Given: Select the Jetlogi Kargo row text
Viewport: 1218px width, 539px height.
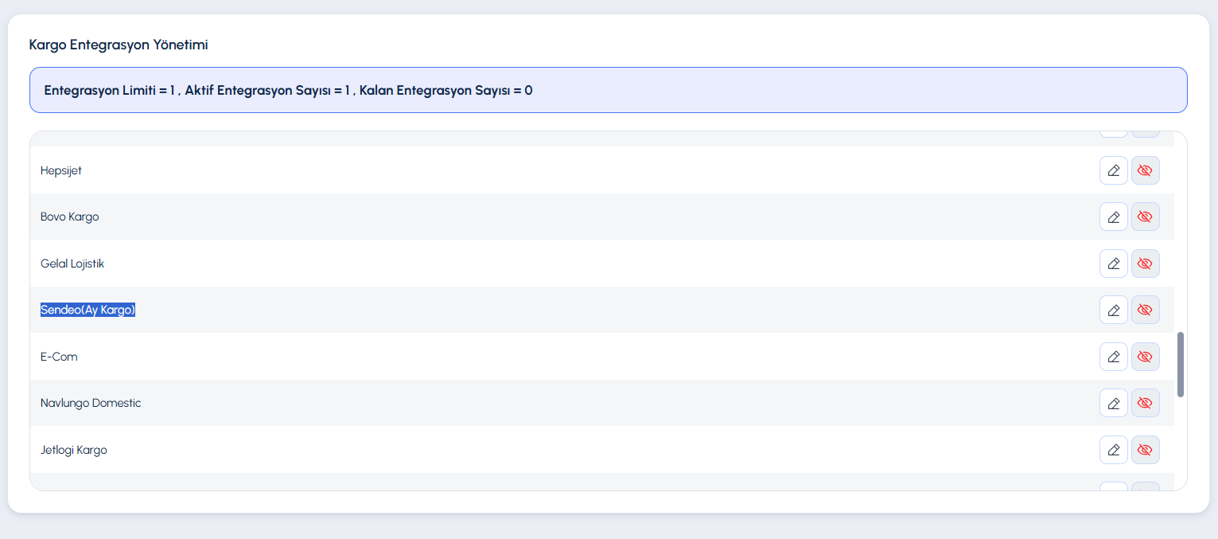Looking at the screenshot, I should pos(74,450).
